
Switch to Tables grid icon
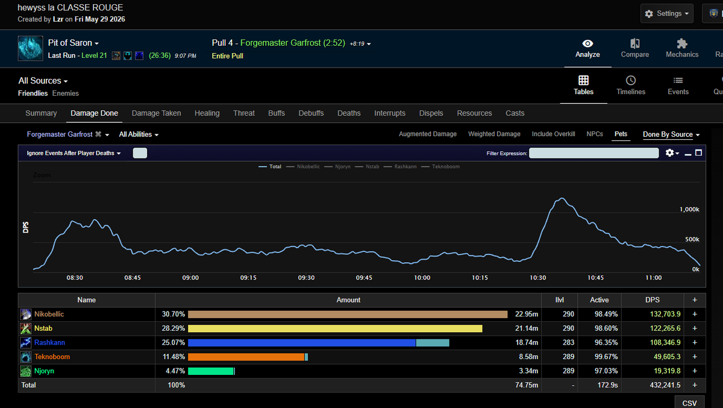coord(583,80)
